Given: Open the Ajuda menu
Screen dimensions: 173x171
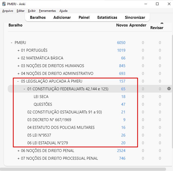Looking at the screenshot, I should pyautogui.click(x=63, y=11).
